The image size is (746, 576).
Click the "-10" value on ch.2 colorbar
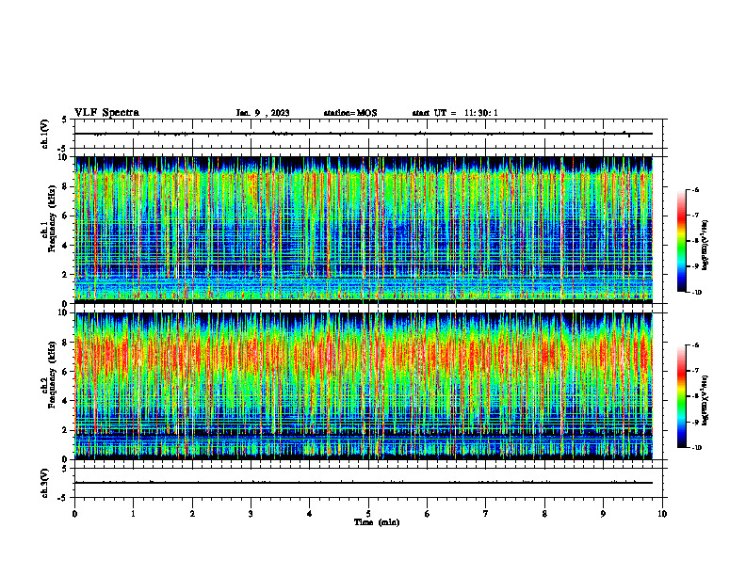pyautogui.click(x=697, y=448)
